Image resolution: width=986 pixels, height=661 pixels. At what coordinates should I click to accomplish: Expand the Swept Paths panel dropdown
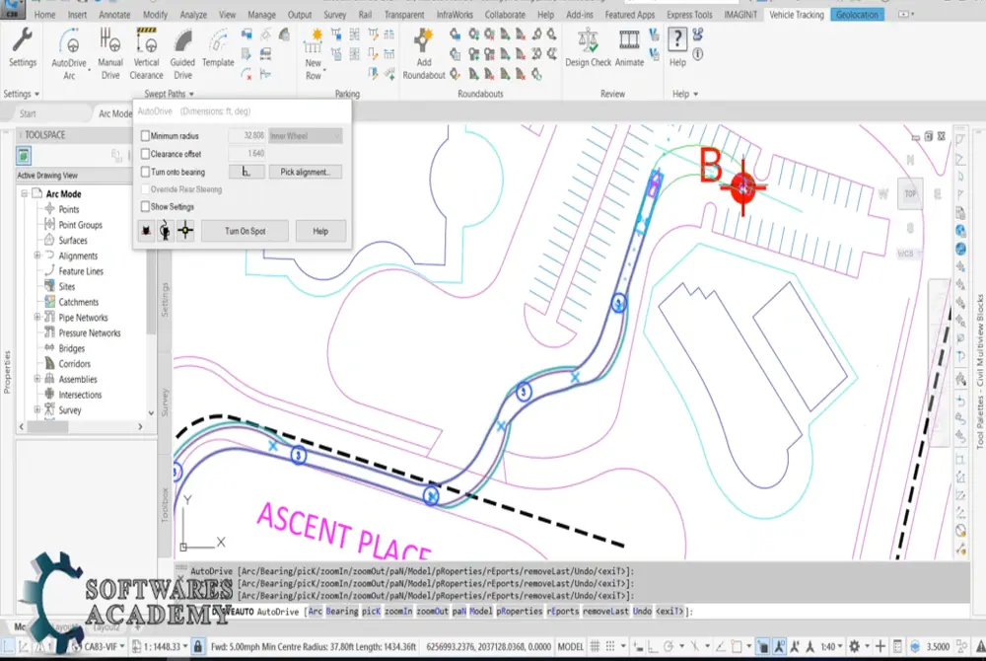[170, 94]
